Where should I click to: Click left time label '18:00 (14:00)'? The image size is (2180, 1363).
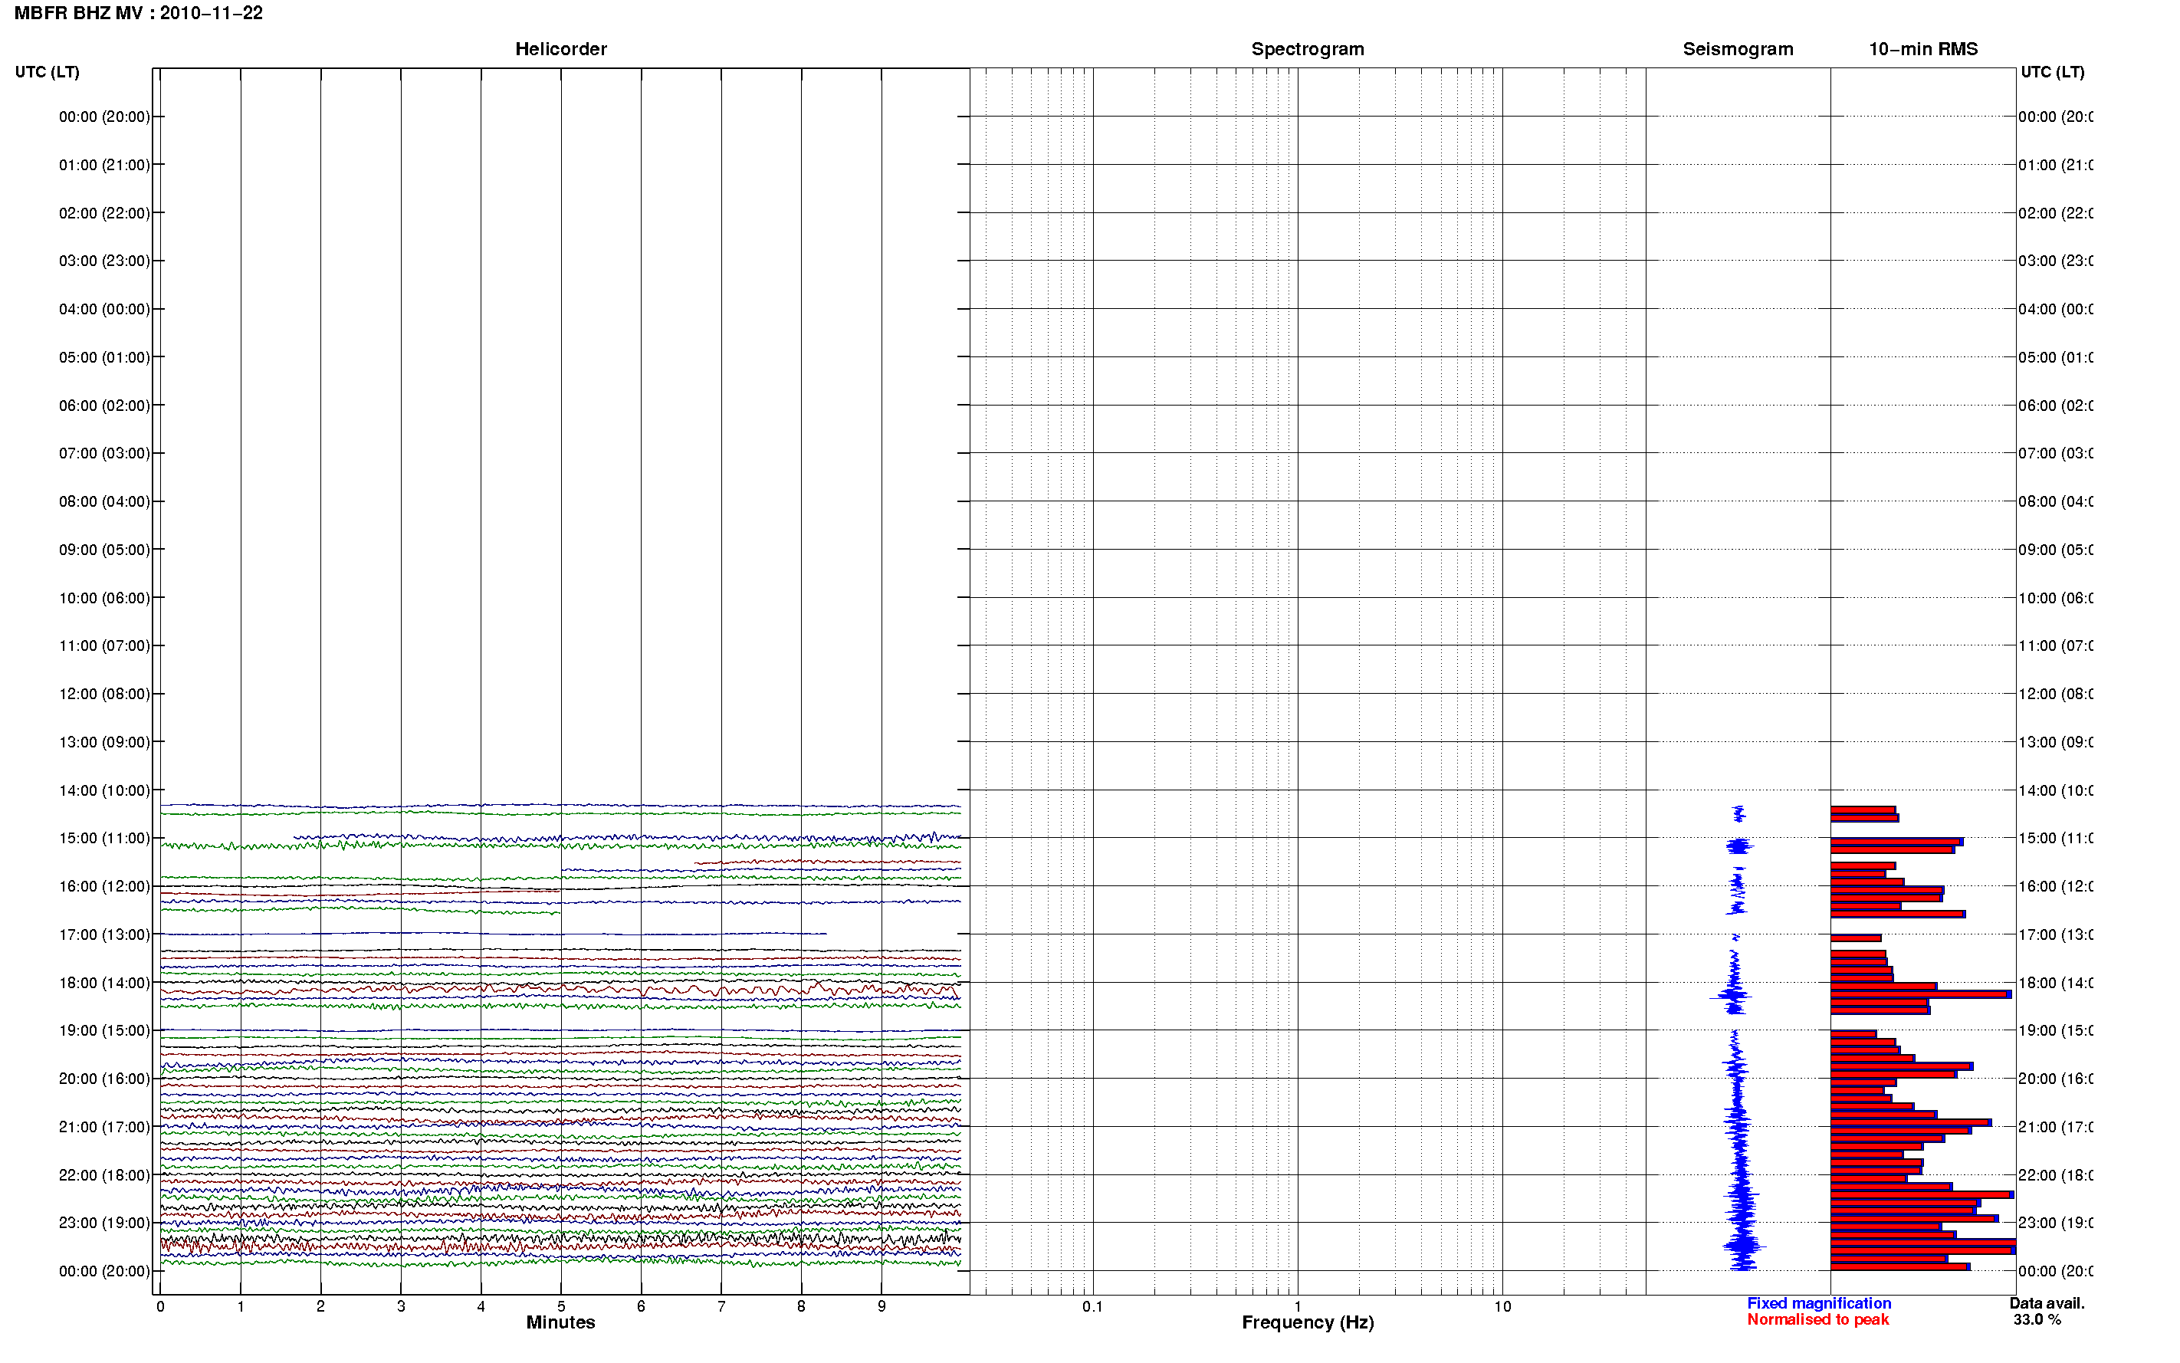pyautogui.click(x=104, y=983)
